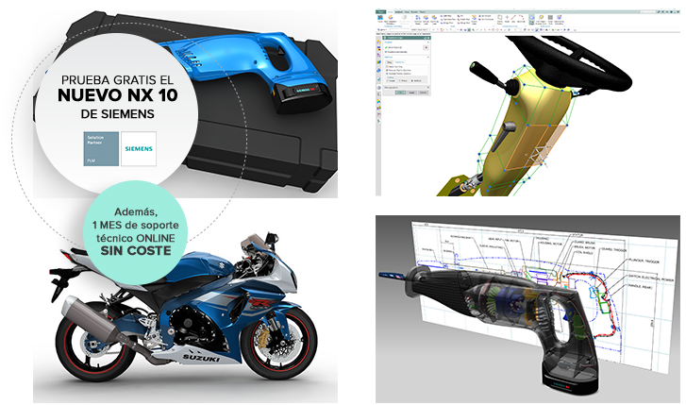
Task: Choose the first scaling radio option
Action: [387, 80]
